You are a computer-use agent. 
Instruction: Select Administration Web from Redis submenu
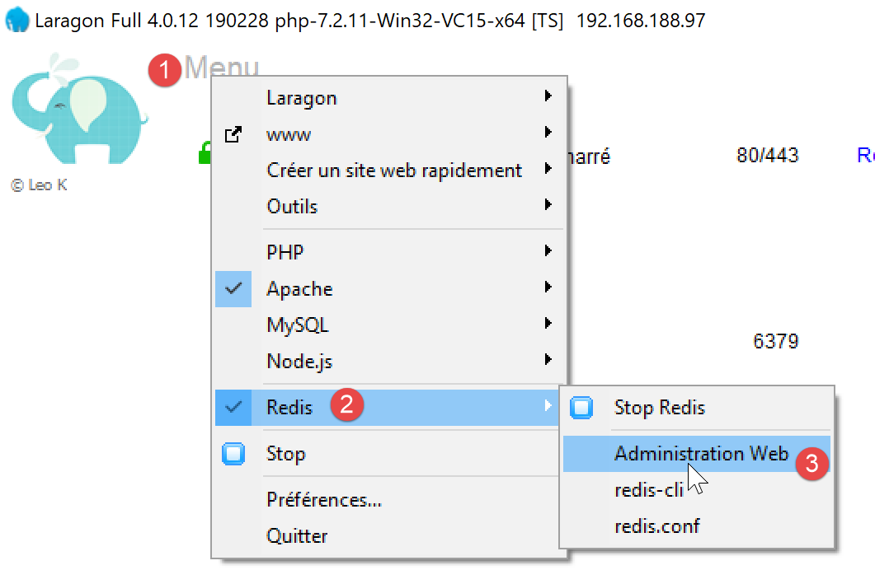pos(701,454)
